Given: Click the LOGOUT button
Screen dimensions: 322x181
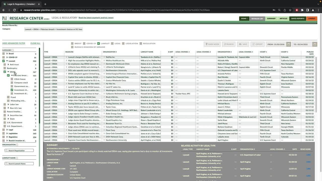Looking at the screenshot, I should coord(312,18).
